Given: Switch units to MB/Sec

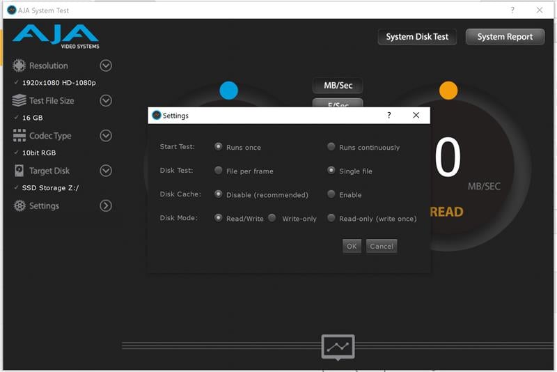Looking at the screenshot, I should tap(338, 85).
